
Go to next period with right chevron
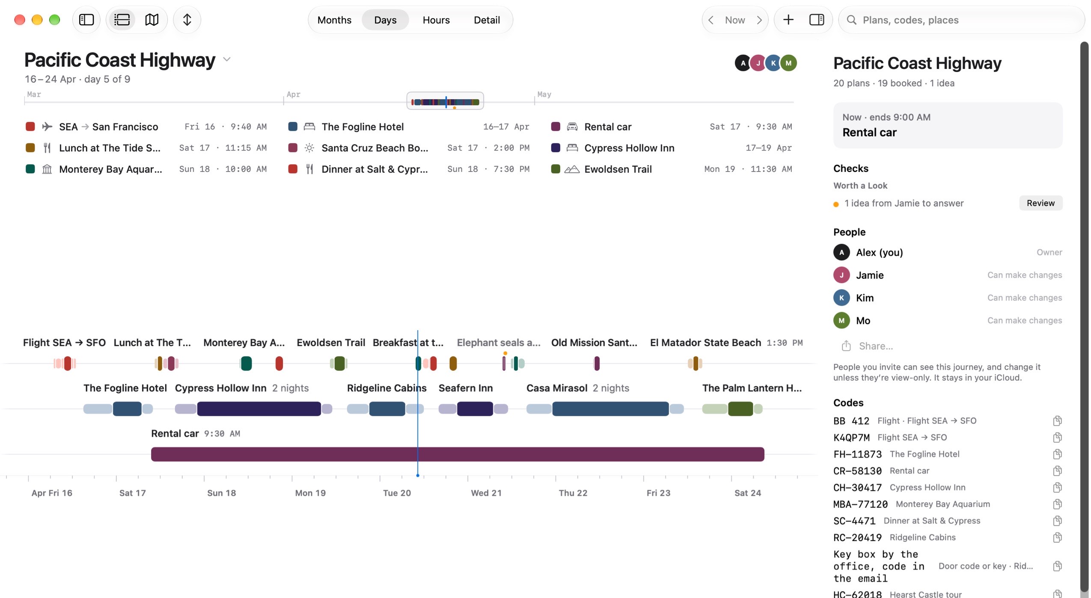coord(759,20)
